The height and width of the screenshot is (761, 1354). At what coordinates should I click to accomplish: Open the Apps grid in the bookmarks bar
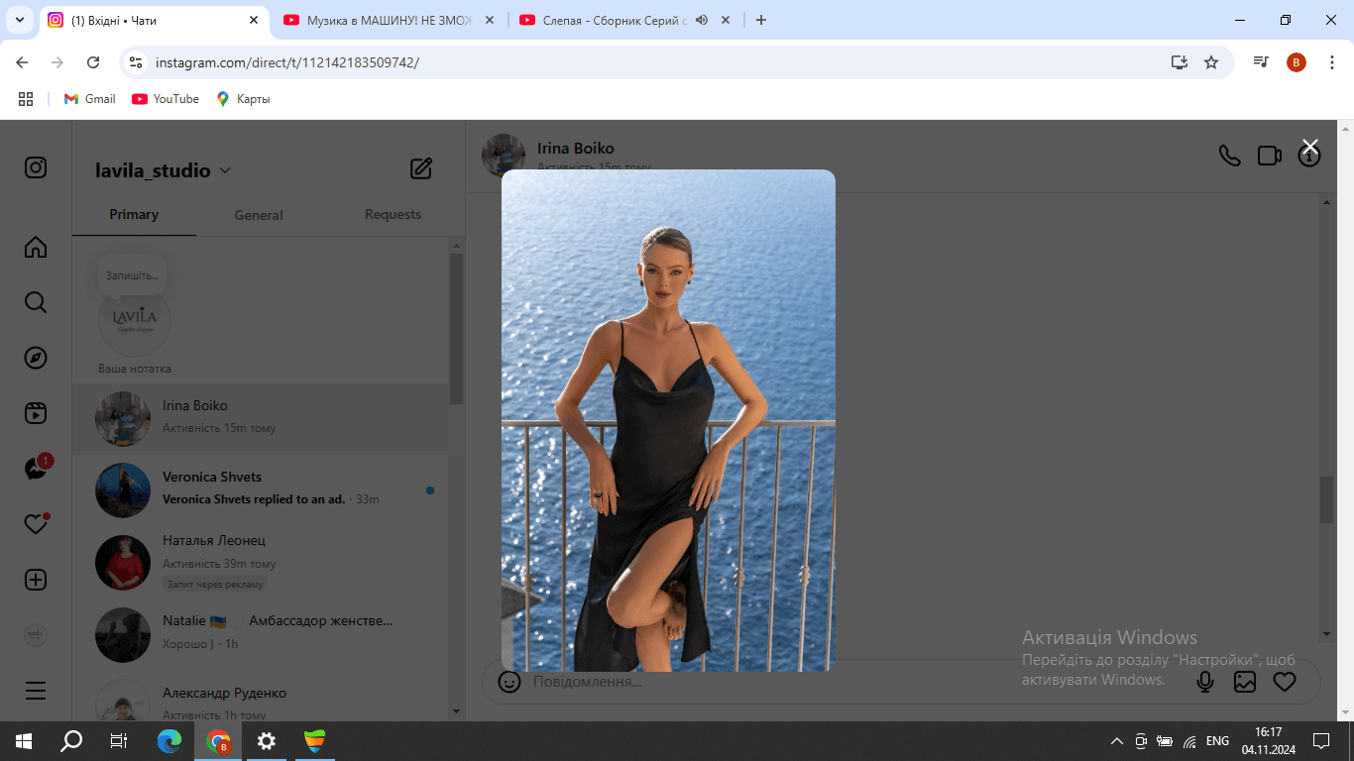(x=26, y=99)
